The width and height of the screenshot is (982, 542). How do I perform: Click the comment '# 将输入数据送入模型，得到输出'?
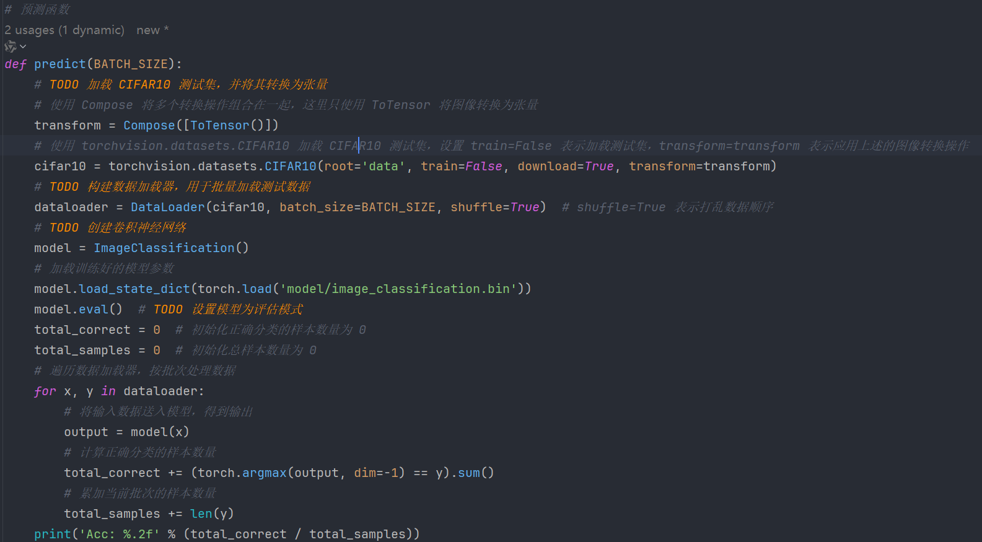(x=159, y=411)
